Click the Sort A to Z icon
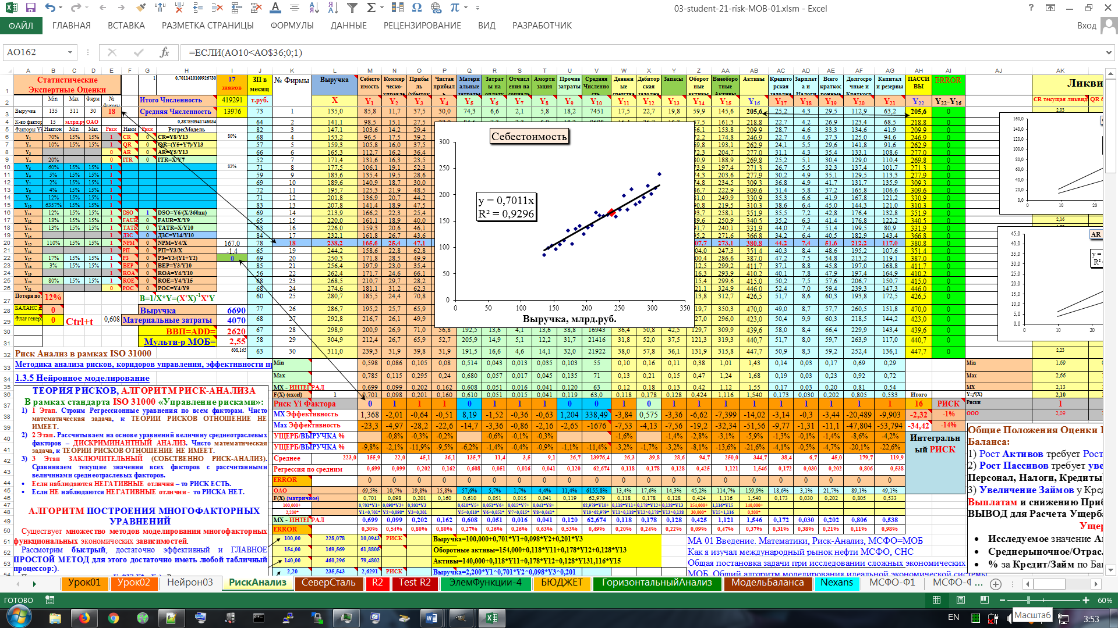The width and height of the screenshot is (1118, 628). pos(314,8)
